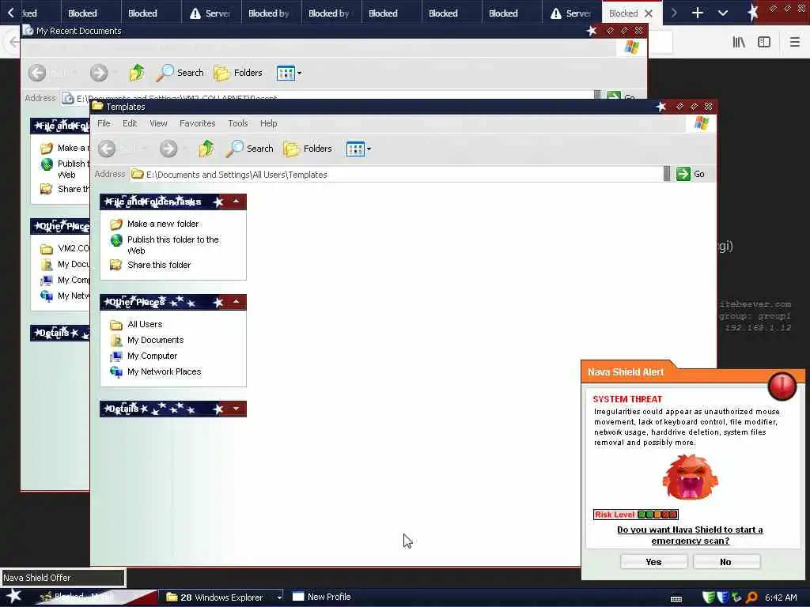Collapse the File and Folder Tasks panel in Templates
Viewport: 810px width, 607px height.
(x=236, y=202)
